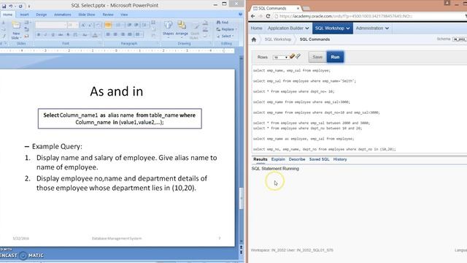Open the Explain results tab
This screenshot has height=263, width=467.
(x=278, y=159)
